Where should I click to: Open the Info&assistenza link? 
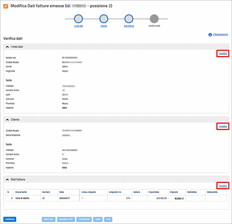(220, 34)
